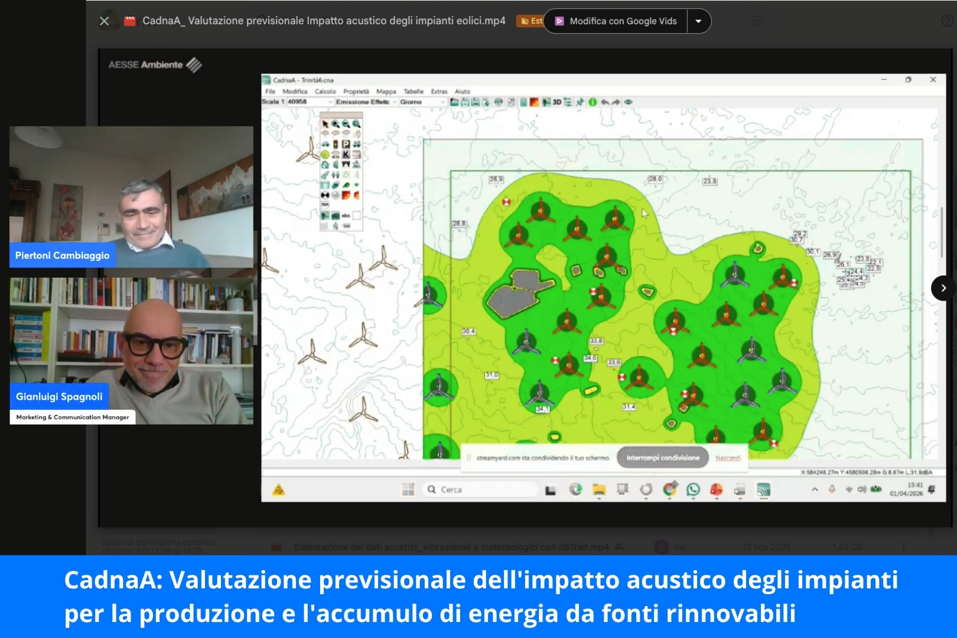Open File Explorer from the taskbar

pos(599,489)
